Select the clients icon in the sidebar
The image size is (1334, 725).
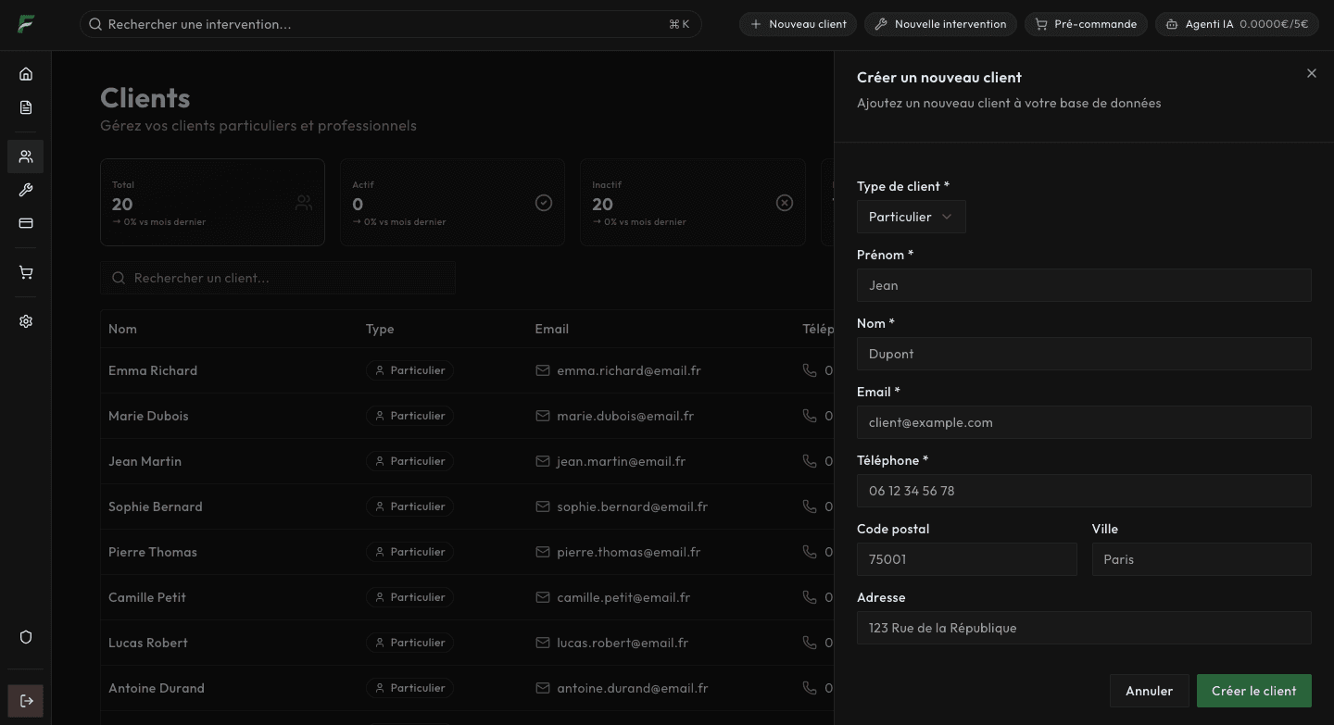[26, 156]
